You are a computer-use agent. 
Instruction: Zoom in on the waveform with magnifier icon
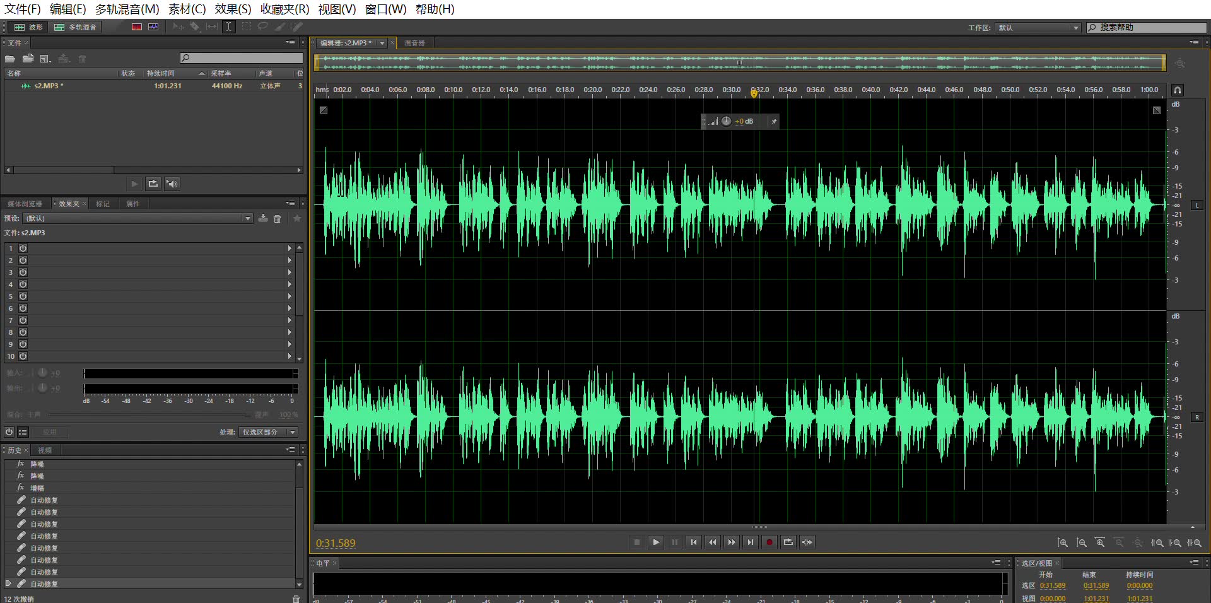tap(1063, 542)
